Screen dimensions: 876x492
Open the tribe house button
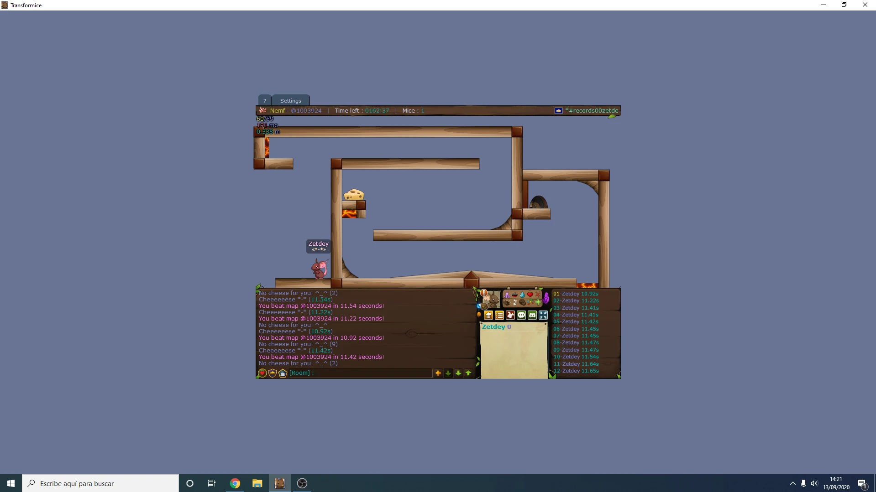(x=488, y=315)
